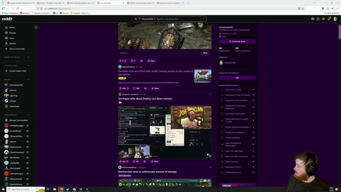341x192 pixels.
Task: Switch to 'Hyped af but also scared' tab
Action: [170, 3]
